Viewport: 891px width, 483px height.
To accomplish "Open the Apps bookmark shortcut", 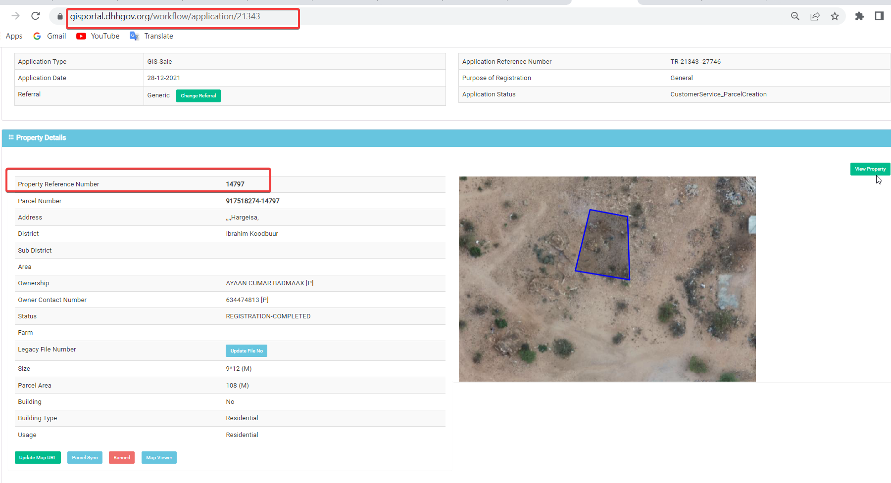I will [14, 36].
